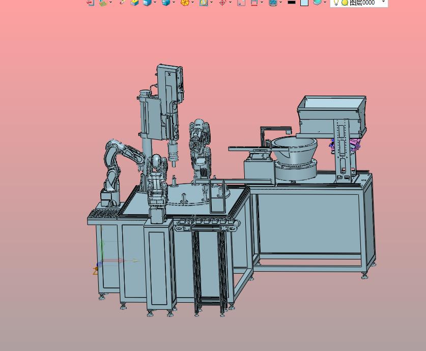This screenshot has height=351, width=426.
Task: Pick the black color swatch
Action: click(292, 2)
